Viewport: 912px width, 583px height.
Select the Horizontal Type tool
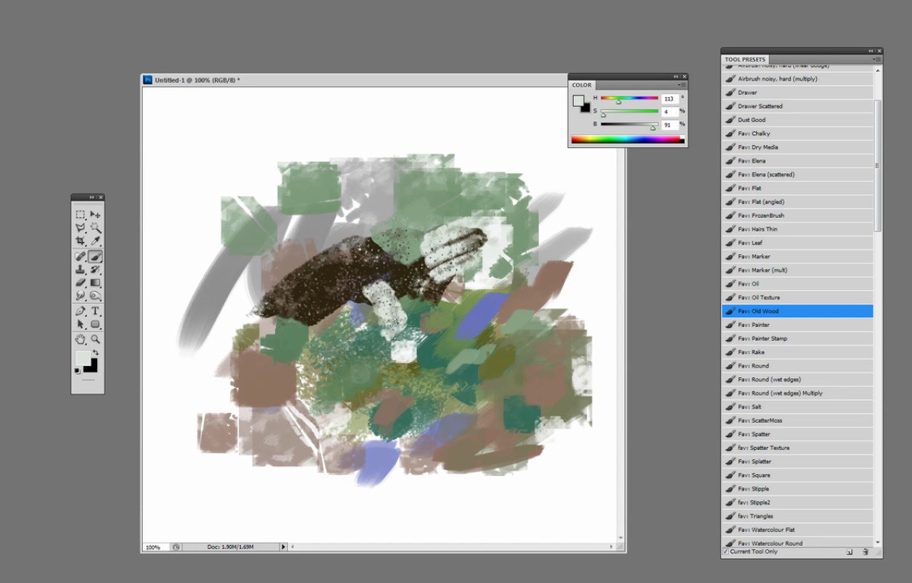(x=96, y=311)
